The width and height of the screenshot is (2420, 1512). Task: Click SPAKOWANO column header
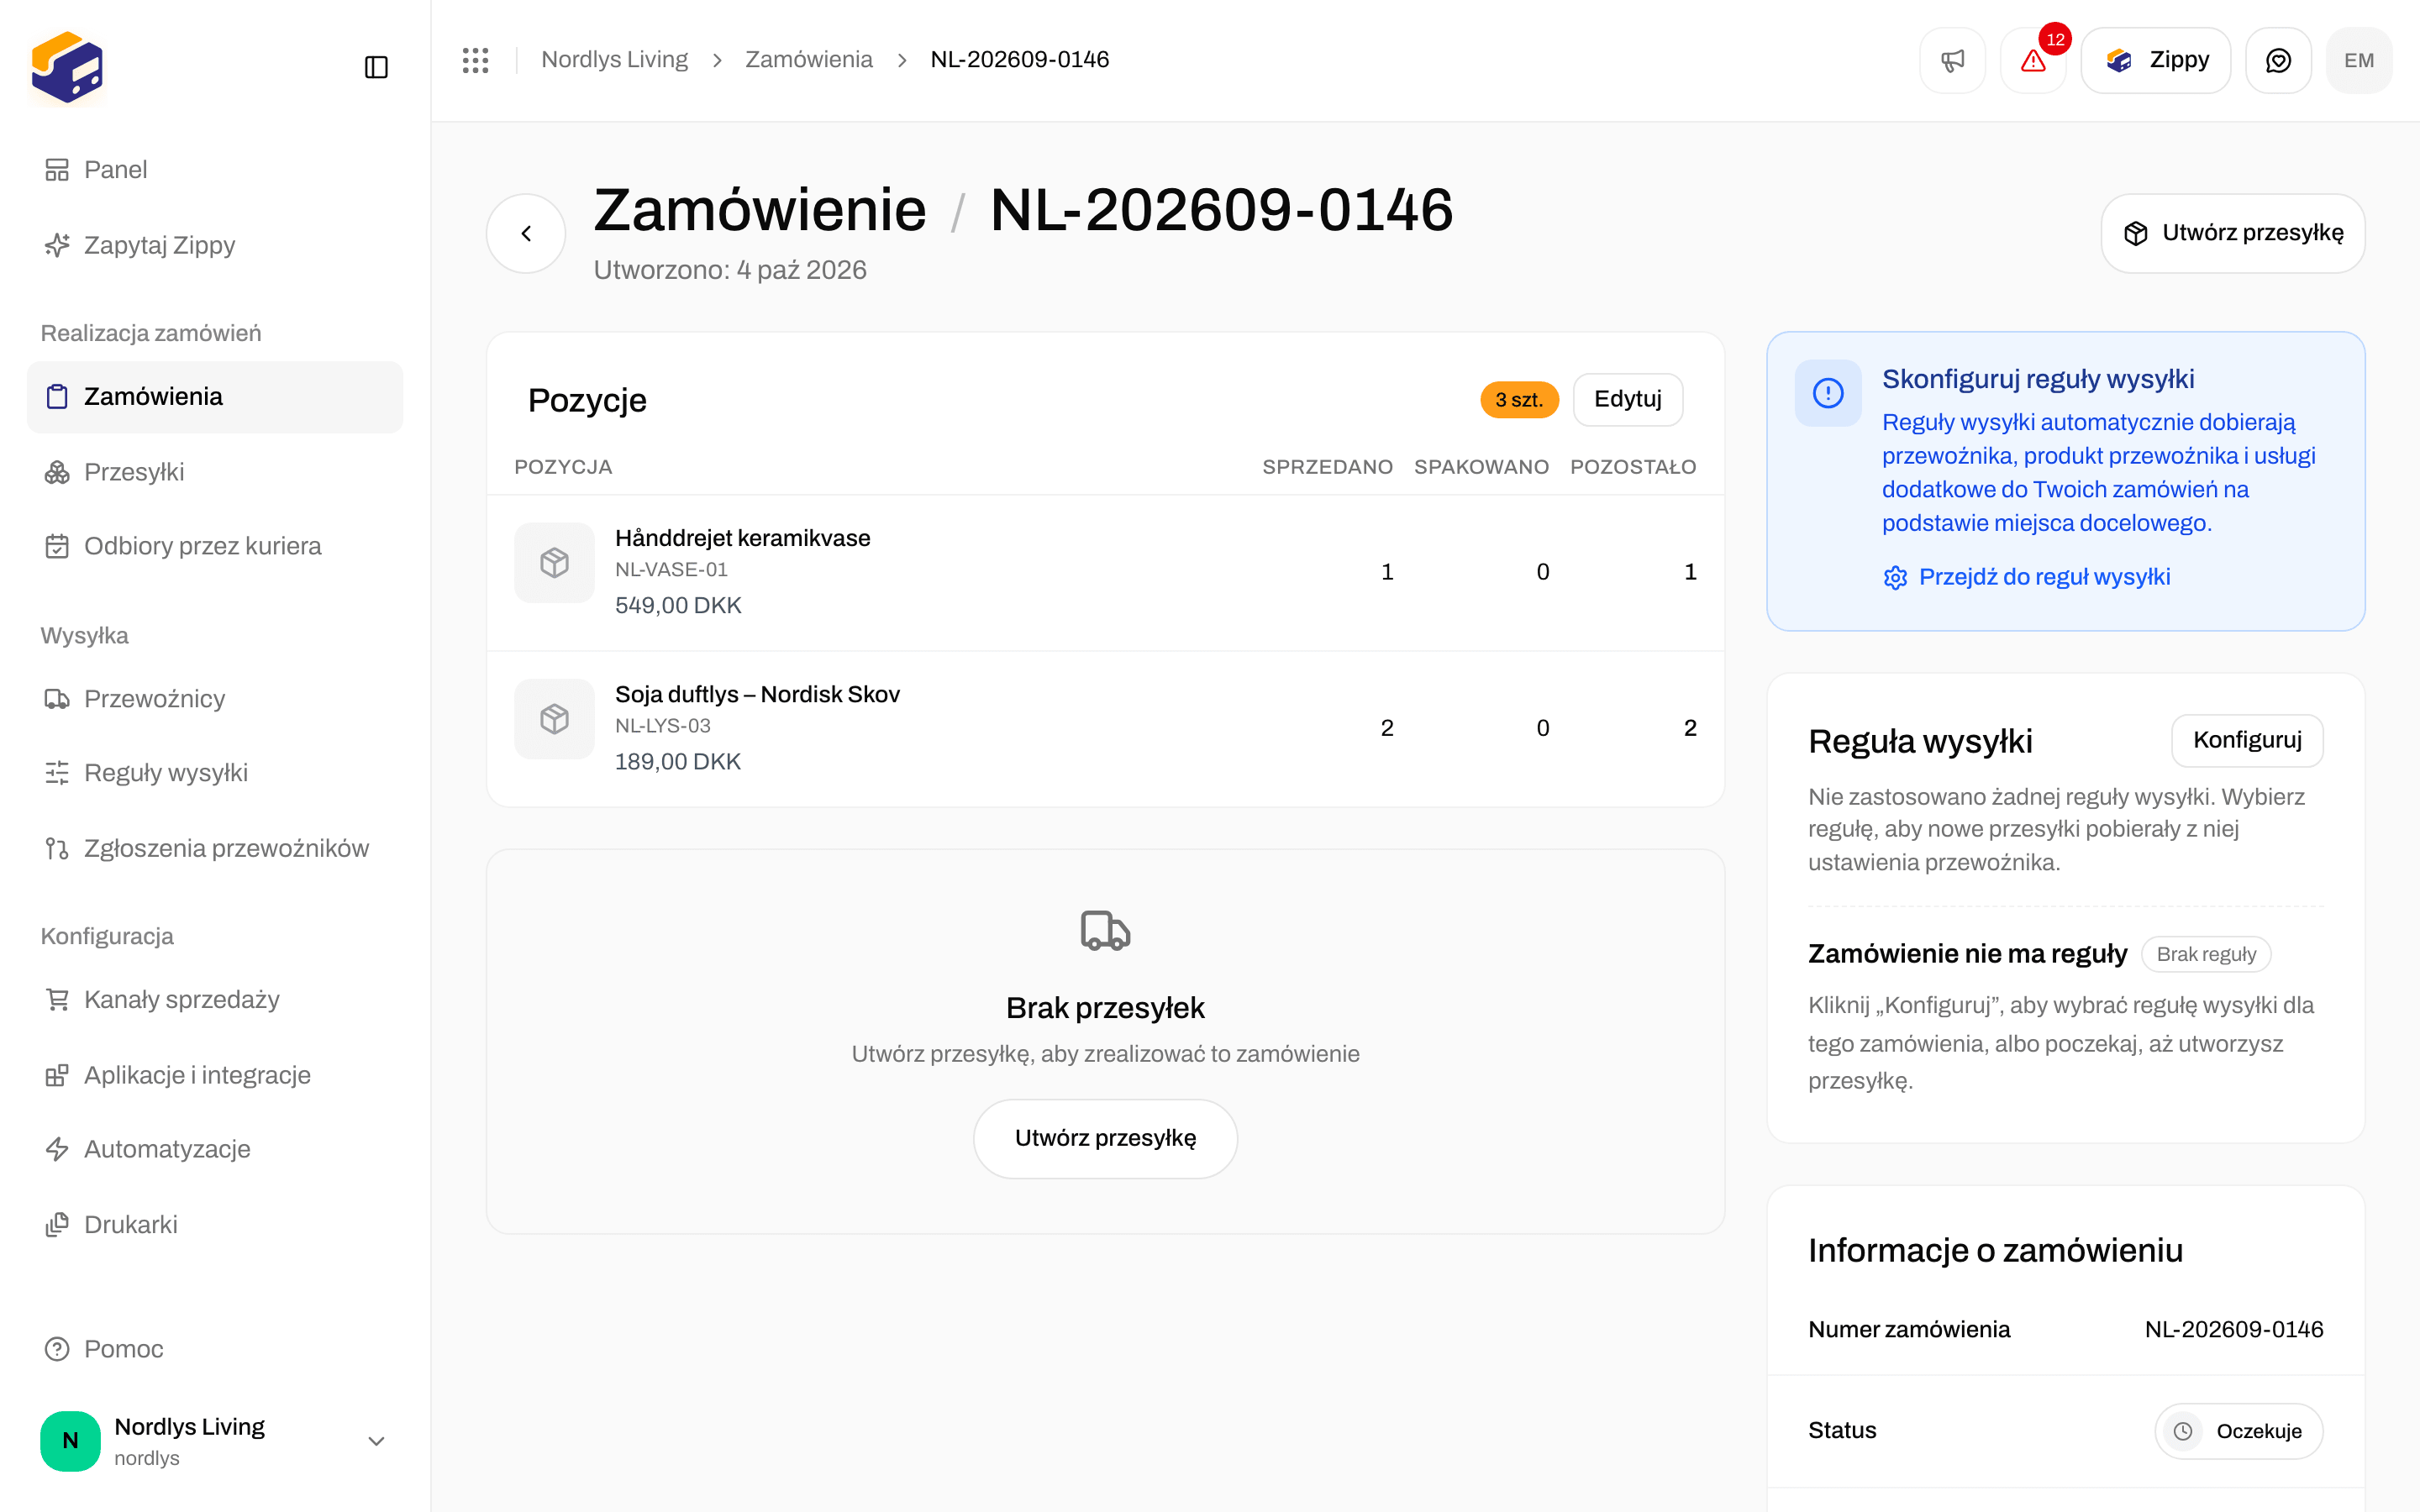[x=1481, y=467]
